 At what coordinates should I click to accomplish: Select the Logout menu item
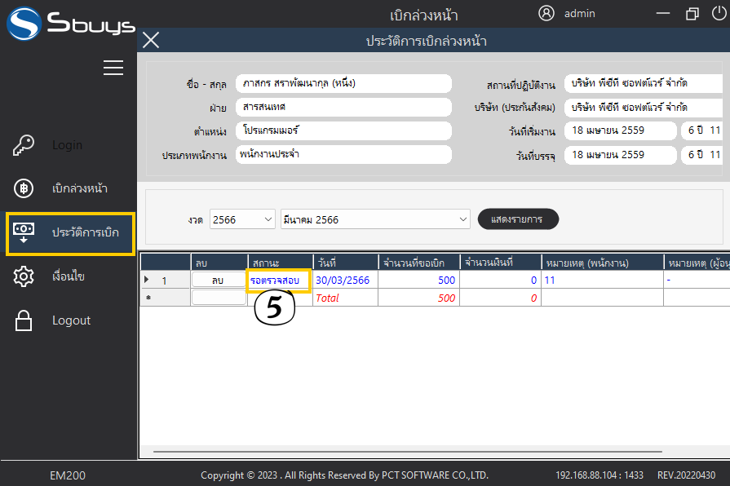click(71, 320)
